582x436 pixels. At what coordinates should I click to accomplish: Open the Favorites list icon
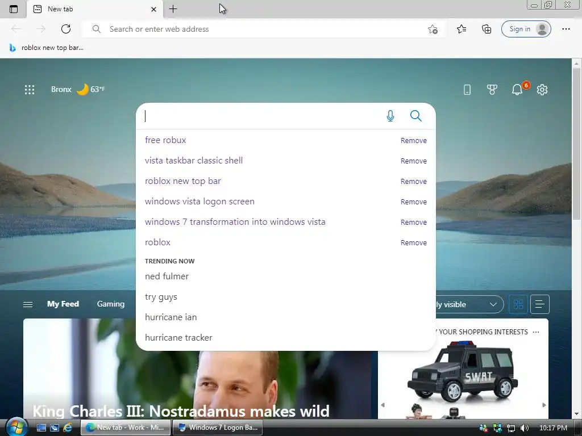[462, 29]
